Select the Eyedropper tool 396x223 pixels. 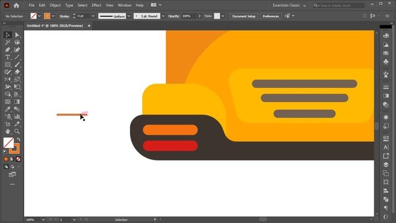[7, 109]
